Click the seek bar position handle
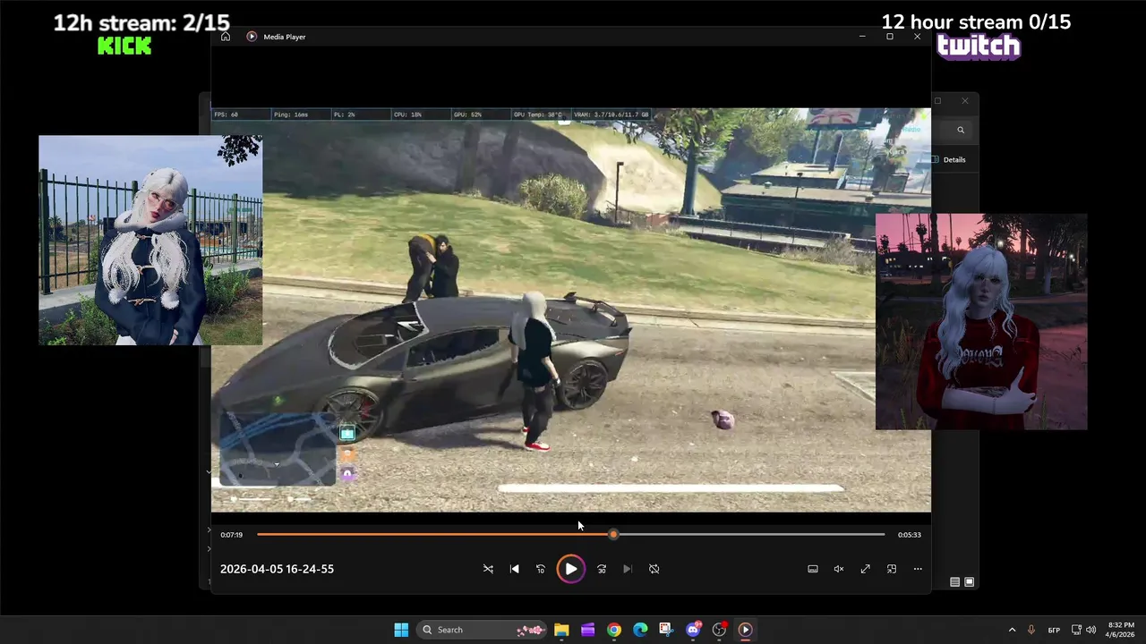The width and height of the screenshot is (1146, 644). click(613, 534)
